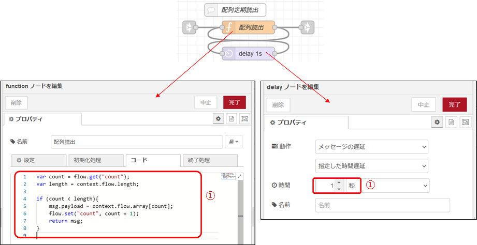
Task: Select the 配列読出 function node
Action: point(249,27)
